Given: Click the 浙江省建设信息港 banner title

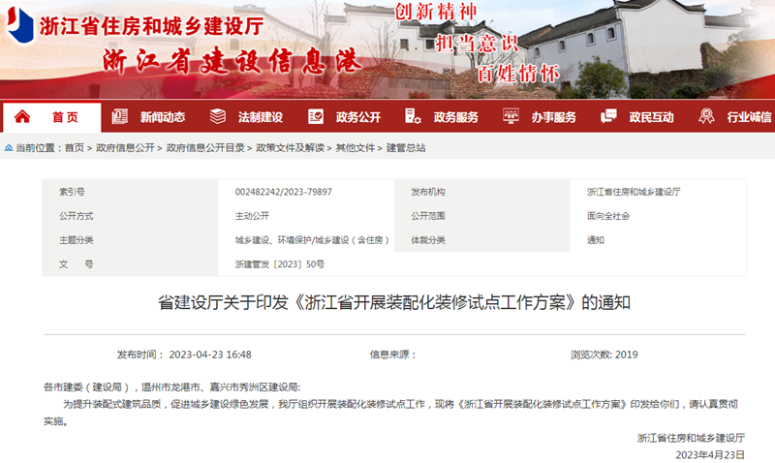Looking at the screenshot, I should [232, 62].
